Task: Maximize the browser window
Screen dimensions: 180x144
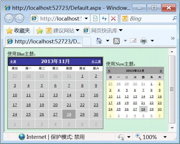Action: (x=154, y=8)
